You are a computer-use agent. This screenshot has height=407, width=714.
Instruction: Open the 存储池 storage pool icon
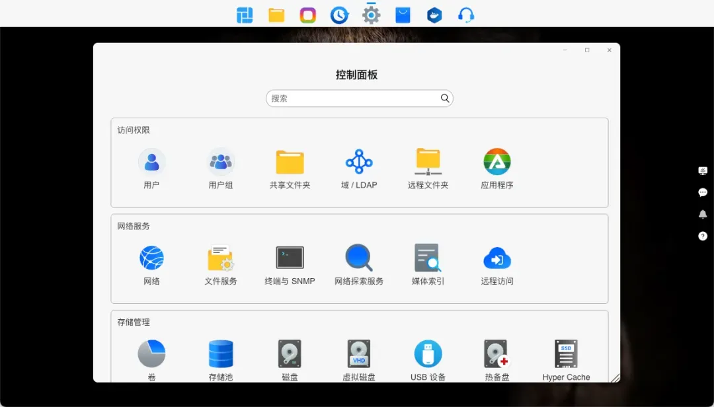click(x=221, y=354)
